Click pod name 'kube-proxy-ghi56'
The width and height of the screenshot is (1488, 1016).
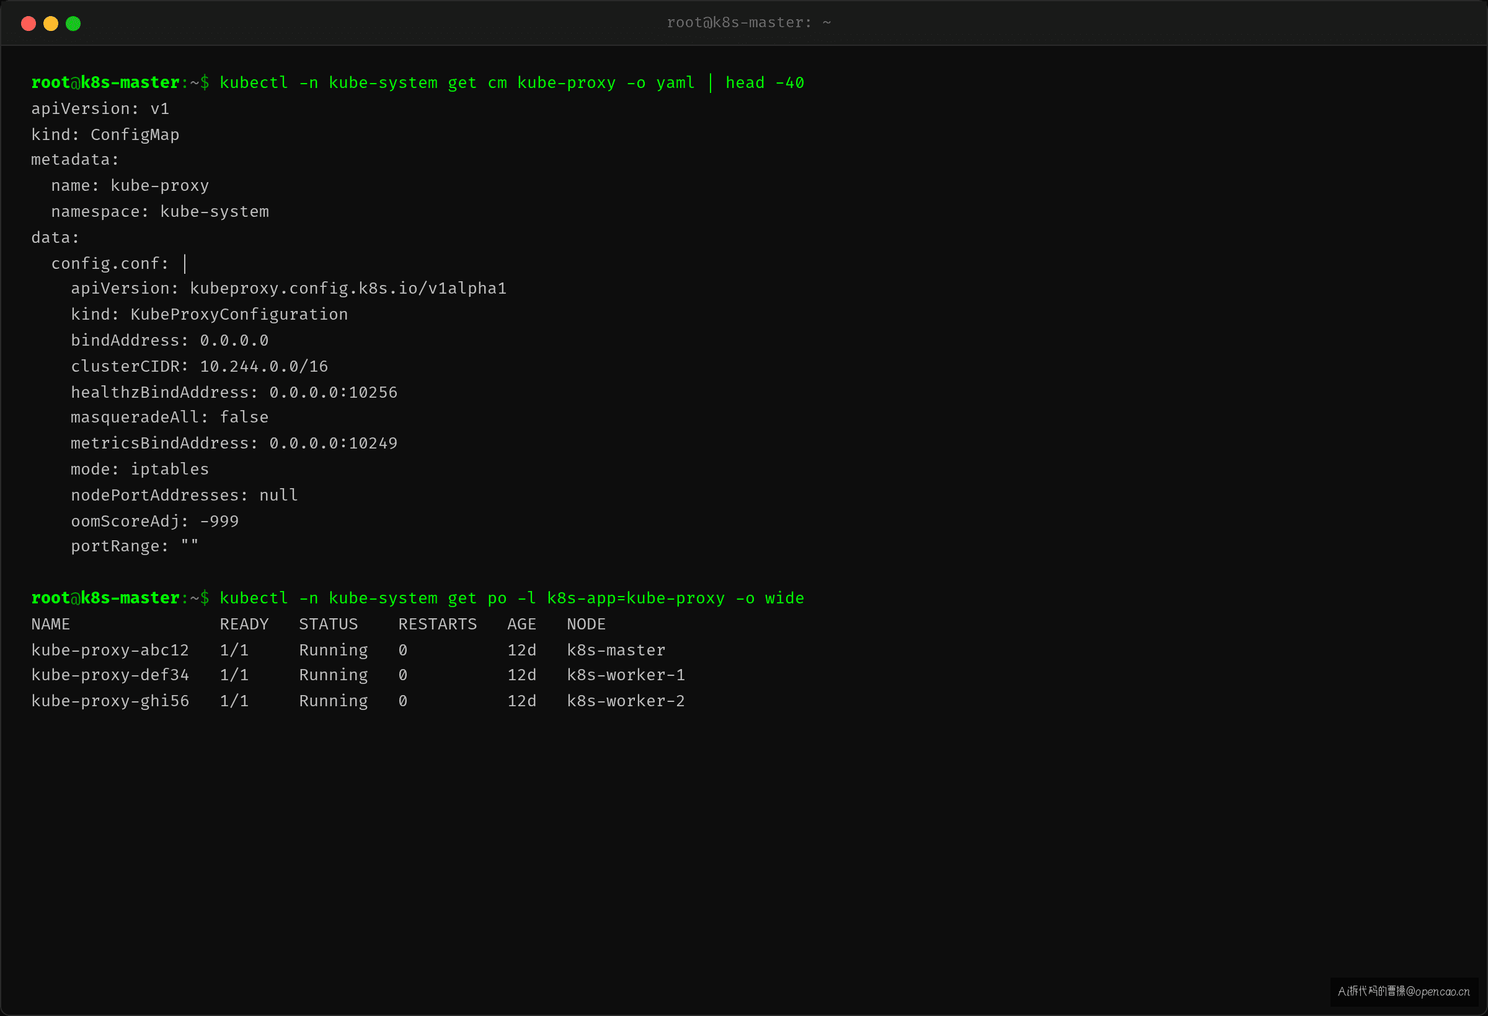pyautogui.click(x=110, y=701)
